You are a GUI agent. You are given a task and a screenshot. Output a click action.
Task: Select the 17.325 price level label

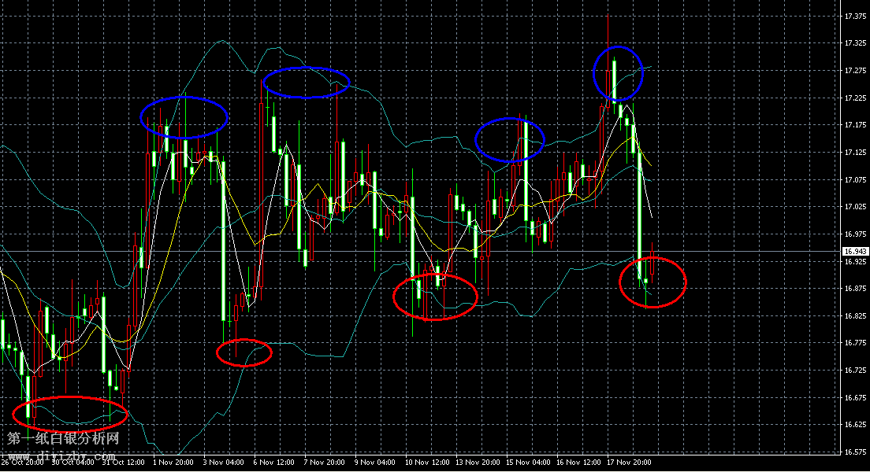(x=855, y=42)
